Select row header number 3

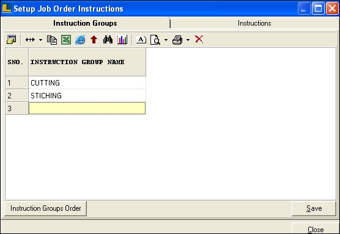(x=17, y=108)
